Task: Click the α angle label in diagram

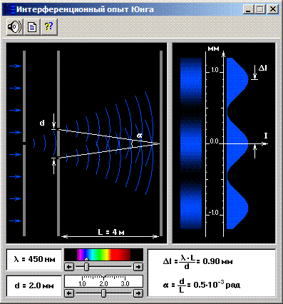Action: 140,136
